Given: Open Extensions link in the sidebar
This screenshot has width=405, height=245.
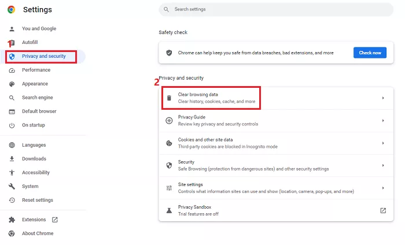Looking at the screenshot, I should 34,220.
